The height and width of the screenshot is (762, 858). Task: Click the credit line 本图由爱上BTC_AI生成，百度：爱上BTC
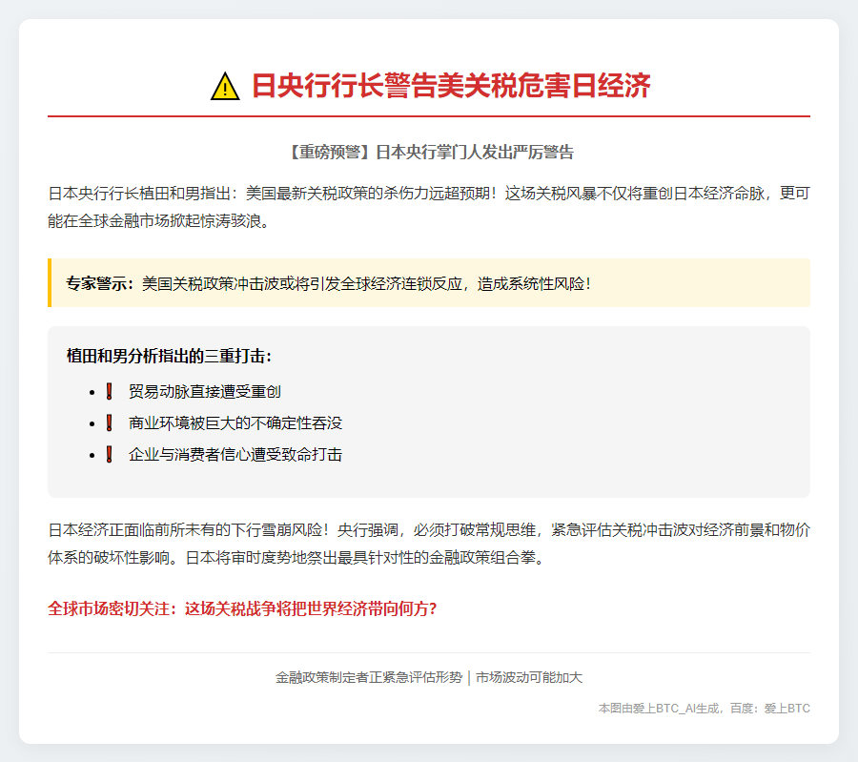pos(705,709)
